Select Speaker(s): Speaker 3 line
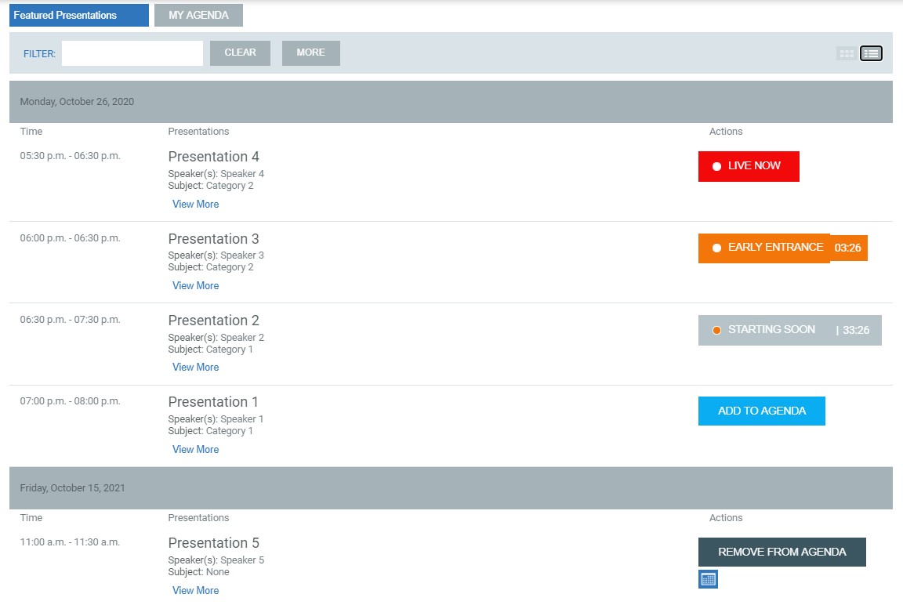 pos(216,255)
